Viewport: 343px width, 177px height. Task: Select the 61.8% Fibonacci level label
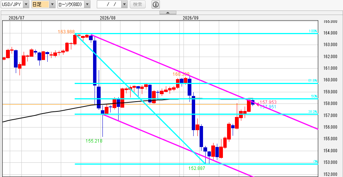click(313, 80)
